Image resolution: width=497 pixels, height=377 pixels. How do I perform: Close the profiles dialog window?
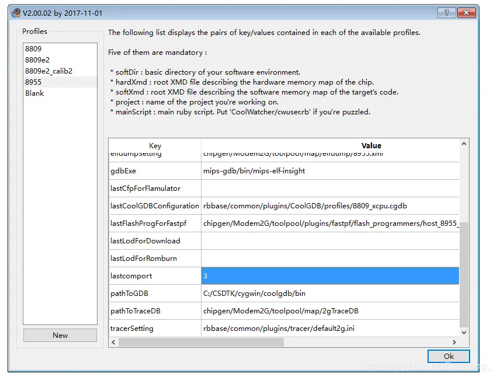click(x=466, y=13)
